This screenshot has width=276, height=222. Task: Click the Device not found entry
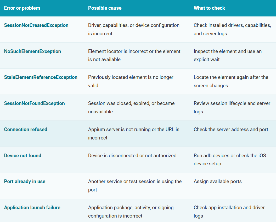[22, 156]
